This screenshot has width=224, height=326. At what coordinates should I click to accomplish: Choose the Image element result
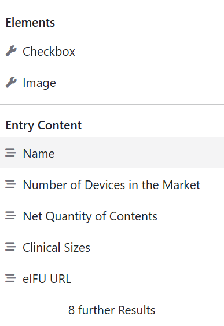(x=112, y=83)
